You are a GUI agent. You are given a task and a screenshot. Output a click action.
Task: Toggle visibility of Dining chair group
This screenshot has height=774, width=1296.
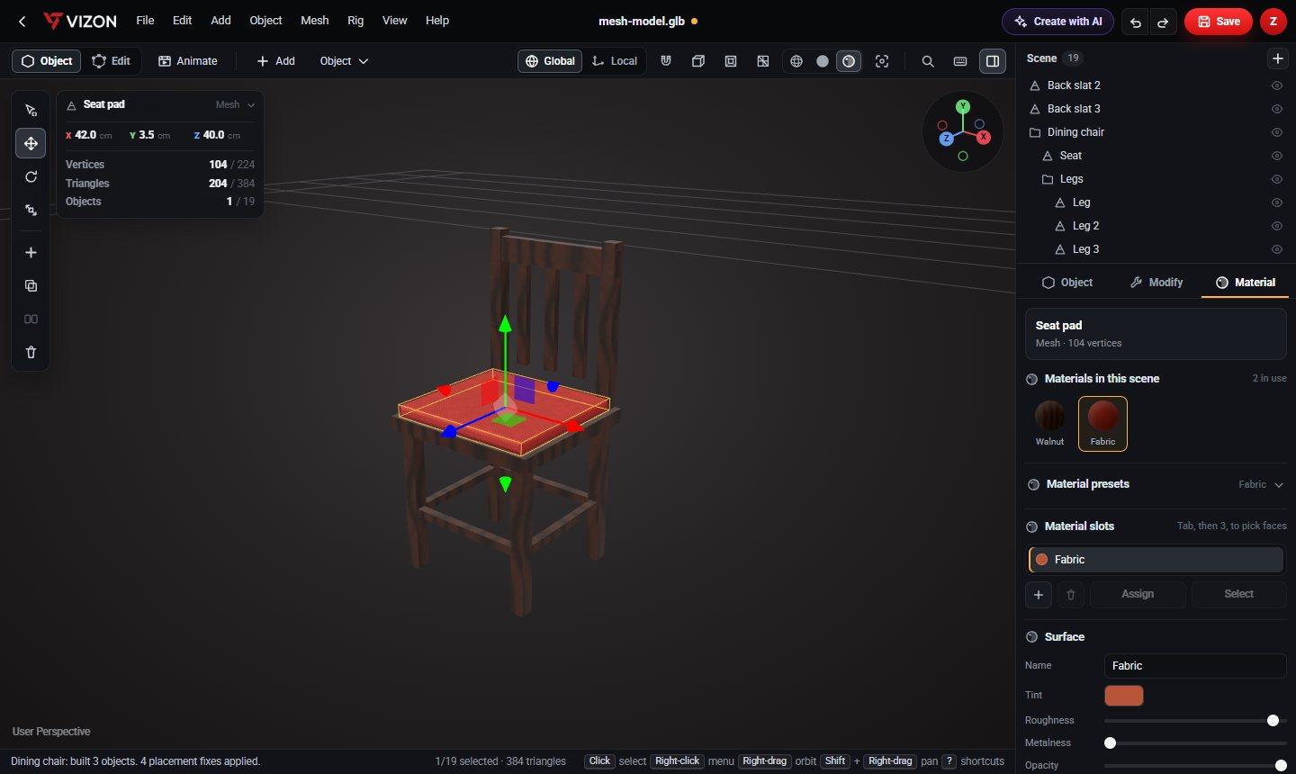pyautogui.click(x=1276, y=132)
